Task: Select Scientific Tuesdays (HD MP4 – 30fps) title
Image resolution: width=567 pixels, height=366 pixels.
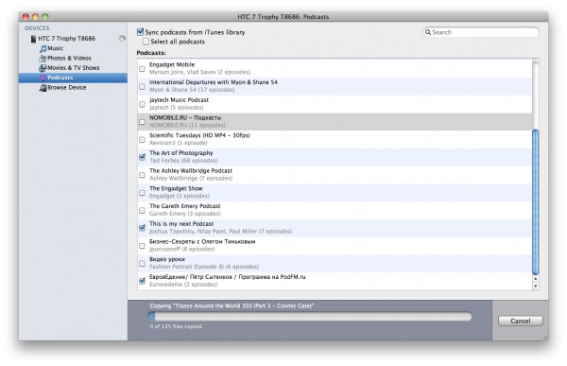Action: tap(199, 135)
